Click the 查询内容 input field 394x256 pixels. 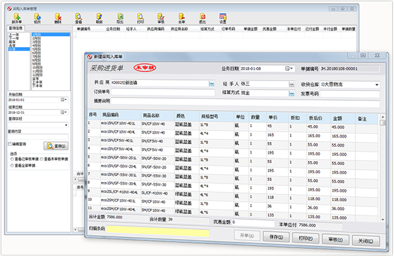[38, 137]
